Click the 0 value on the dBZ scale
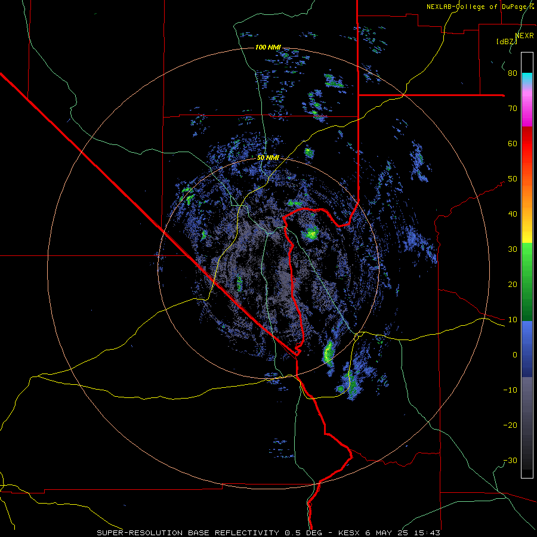537x537 pixels. pyautogui.click(x=515, y=355)
